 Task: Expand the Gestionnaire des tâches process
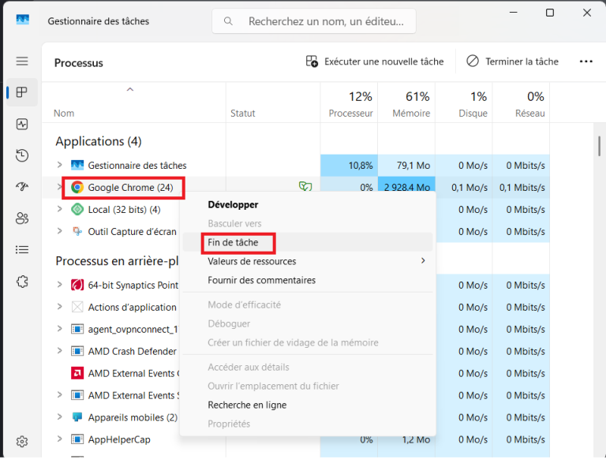(59, 165)
